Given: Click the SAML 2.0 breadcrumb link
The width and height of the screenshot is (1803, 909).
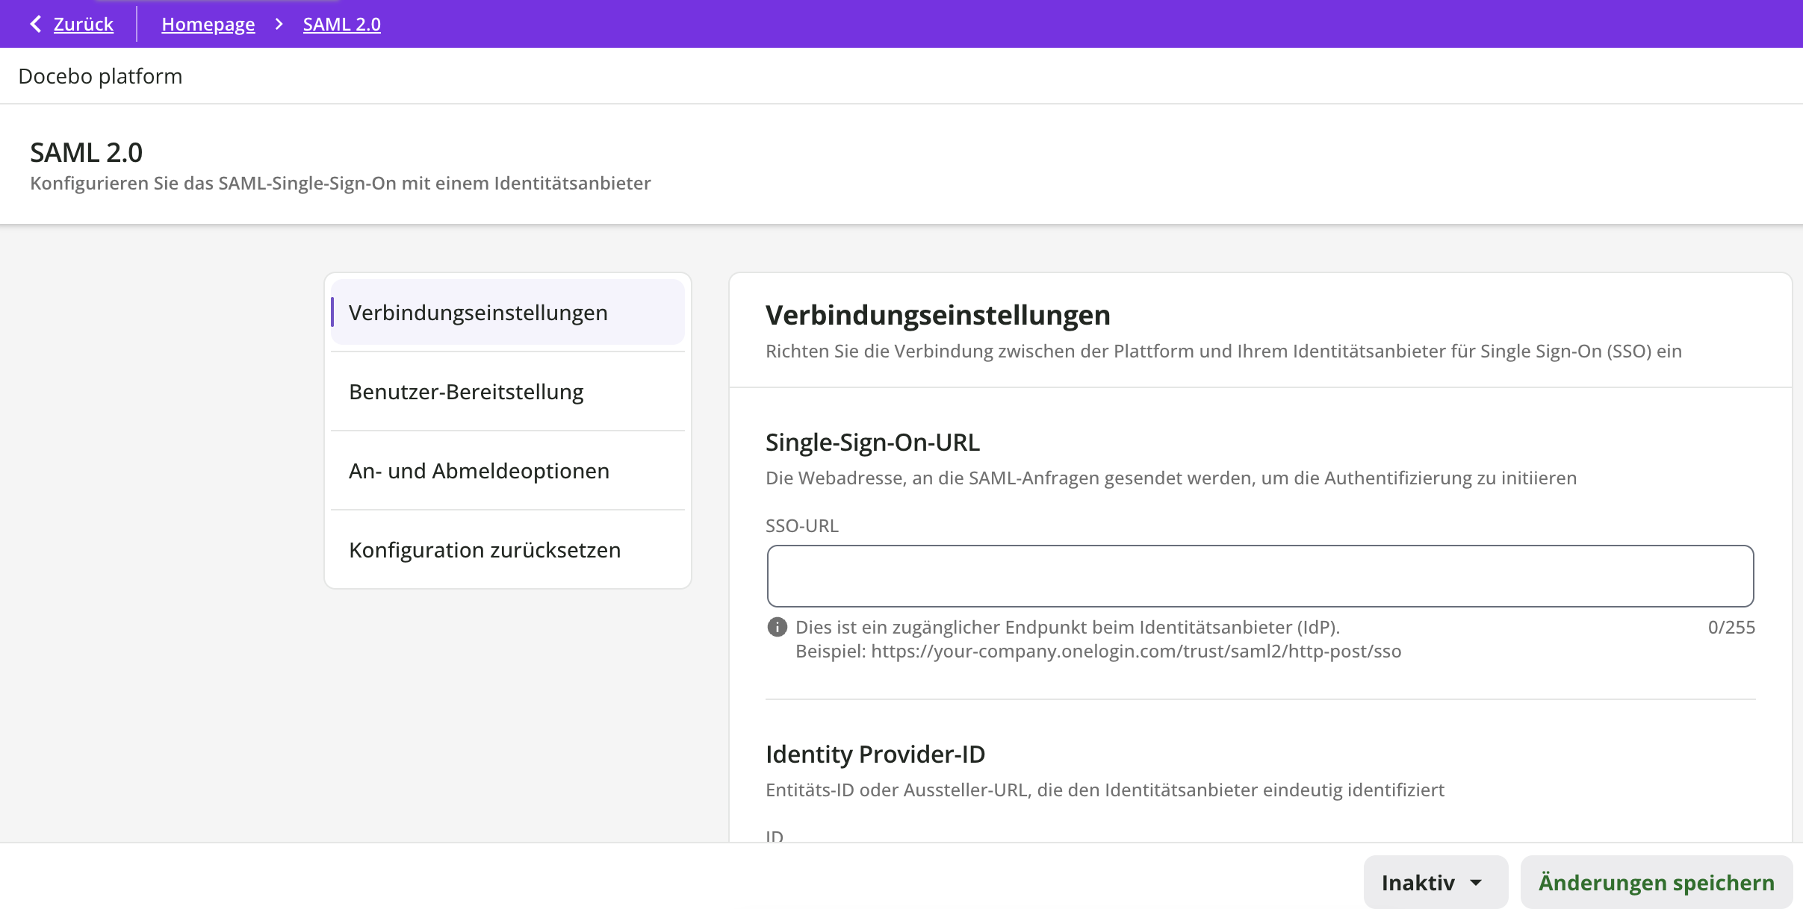Looking at the screenshot, I should point(341,24).
